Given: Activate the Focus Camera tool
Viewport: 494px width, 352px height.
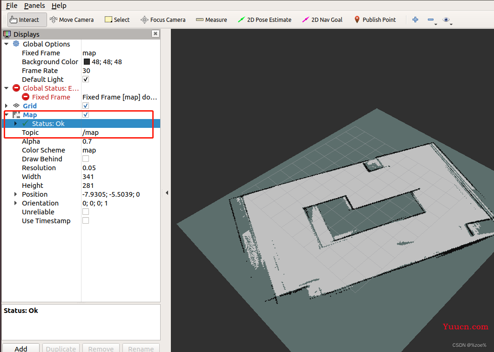Looking at the screenshot, I should [x=163, y=20].
